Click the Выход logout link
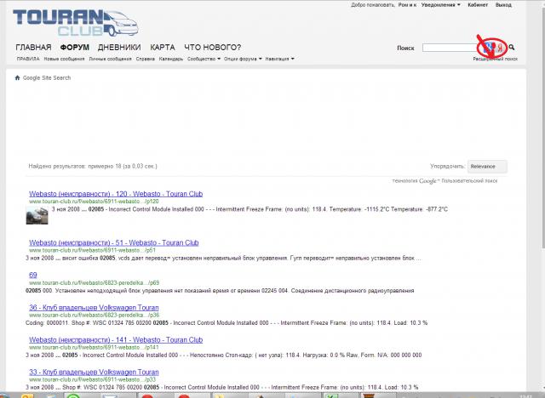 click(503, 5)
